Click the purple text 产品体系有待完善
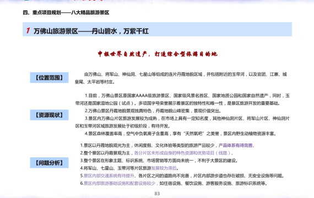 point(236,145)
